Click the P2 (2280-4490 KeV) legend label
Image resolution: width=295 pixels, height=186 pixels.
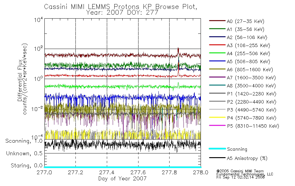[x=252, y=102]
